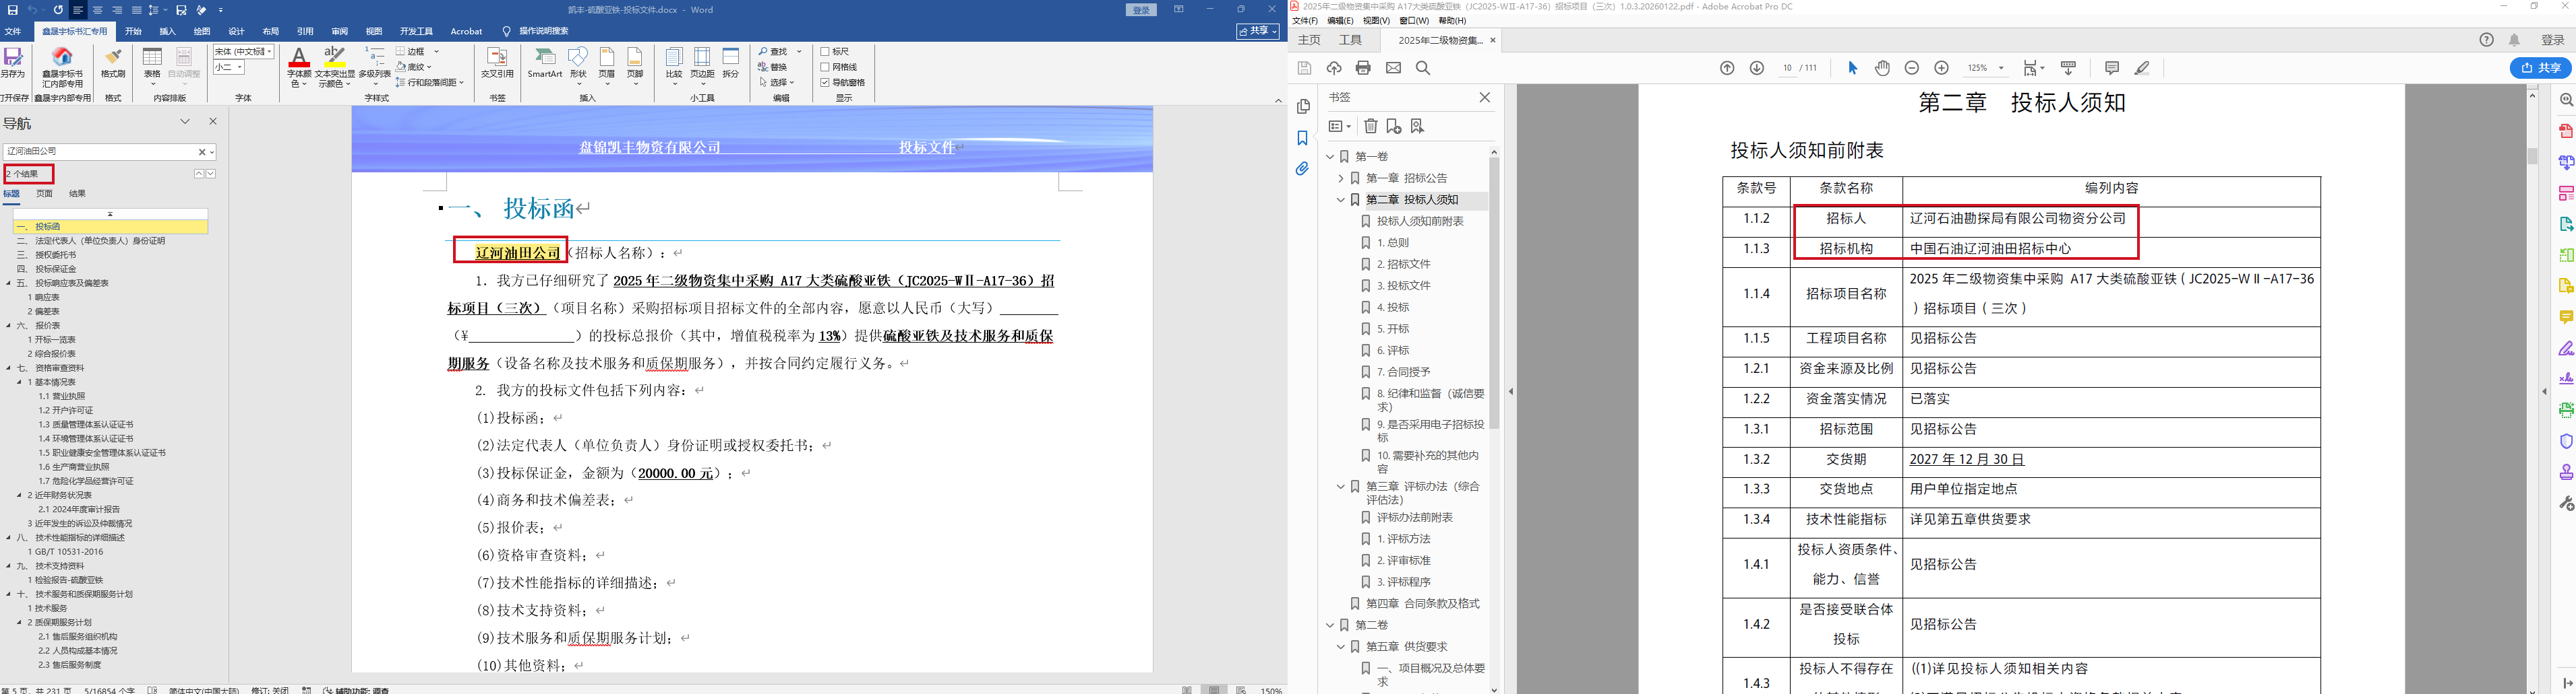Screen dimensions: 2576x694
Task: Switch to the Word 插入 ribbon tab
Action: point(167,31)
